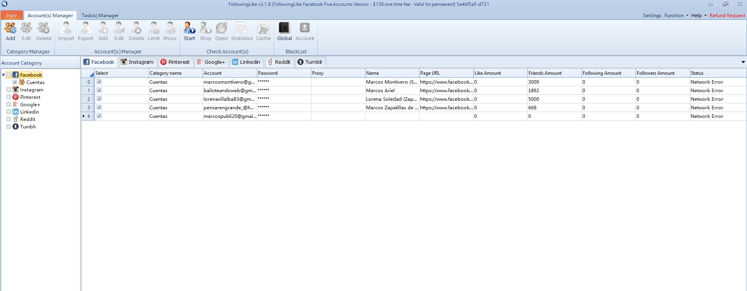Check the Instagram category checkbox in the tree
Image resolution: width=747 pixels, height=291 pixels.
9,90
